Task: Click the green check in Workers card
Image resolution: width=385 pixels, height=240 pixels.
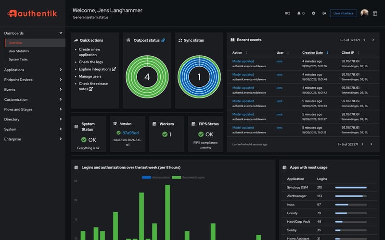Action: pyautogui.click(x=165, y=134)
